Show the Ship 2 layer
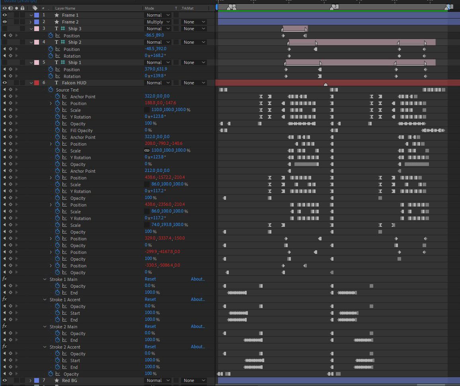The height and width of the screenshot is (386, 460). (x=4, y=42)
